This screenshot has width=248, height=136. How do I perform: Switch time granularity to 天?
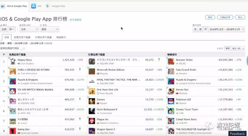coord(195,29)
